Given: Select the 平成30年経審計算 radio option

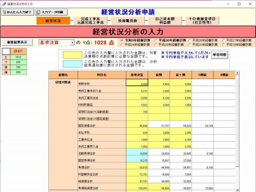Looking at the screenshot, I should (156, 40).
